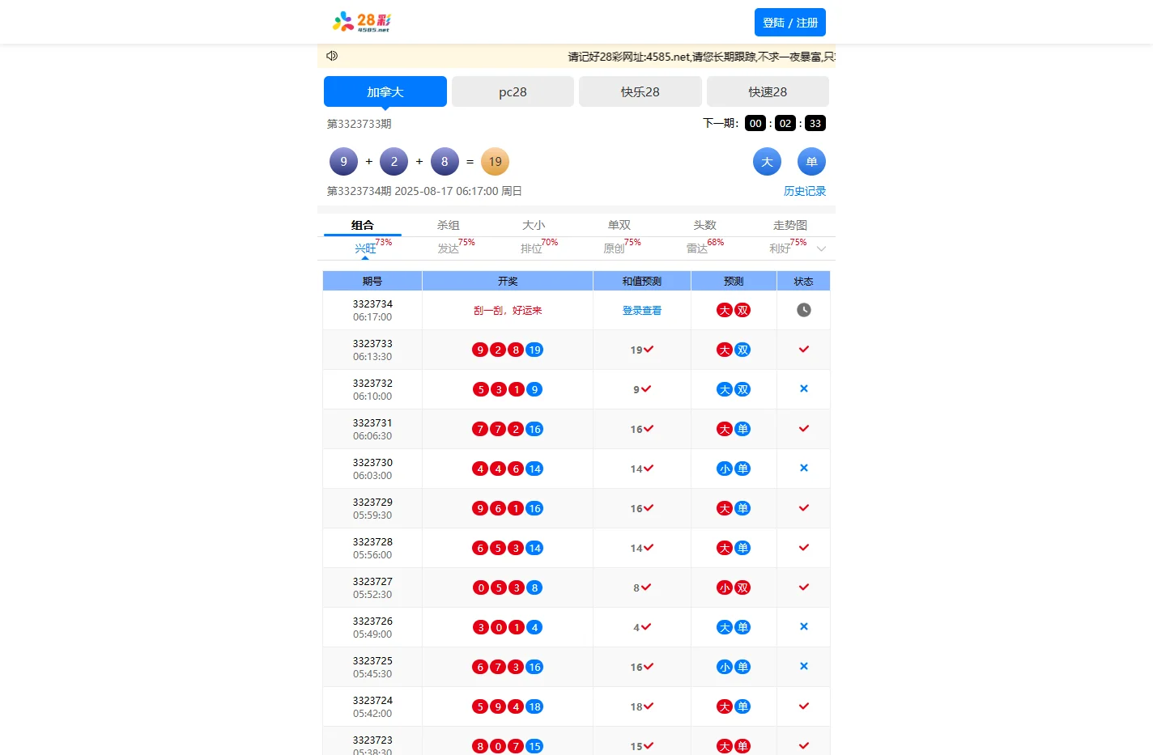This screenshot has width=1153, height=755.
Task: Click the 期号 column header
Action: click(x=372, y=281)
